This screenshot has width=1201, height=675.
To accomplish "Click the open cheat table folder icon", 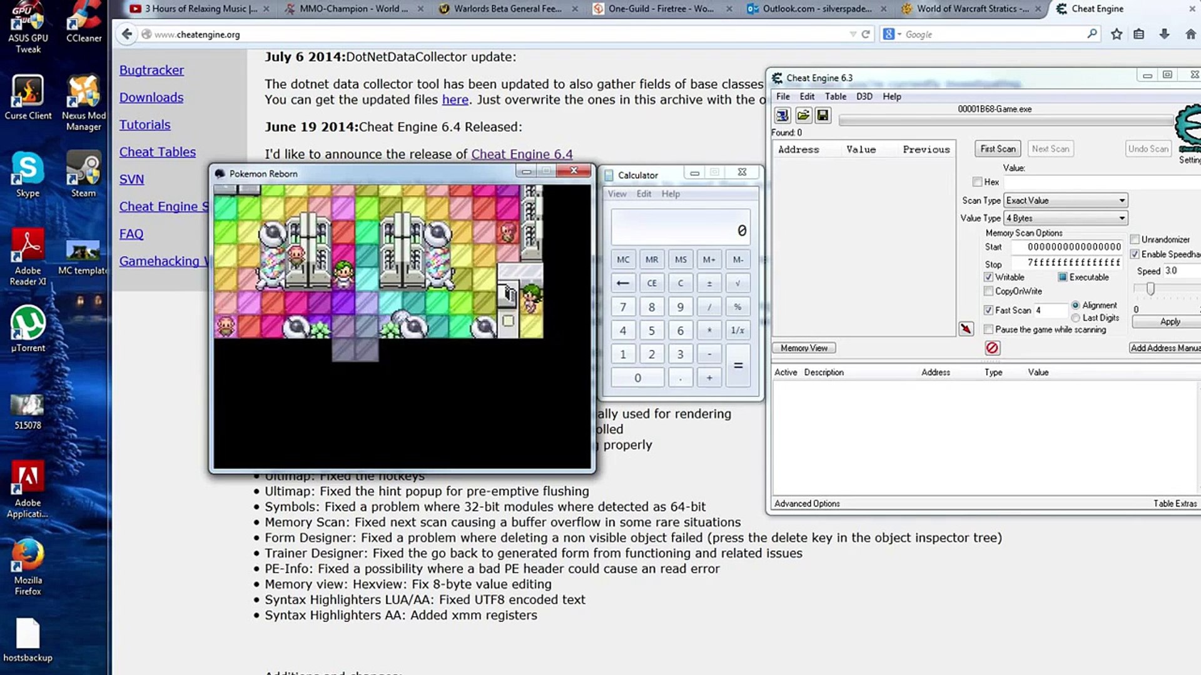I will tap(803, 115).
